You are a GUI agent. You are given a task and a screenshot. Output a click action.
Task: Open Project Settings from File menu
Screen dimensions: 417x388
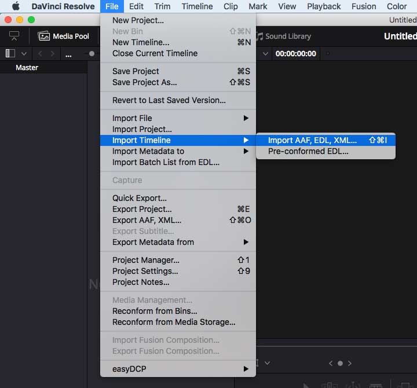pyautogui.click(x=145, y=271)
